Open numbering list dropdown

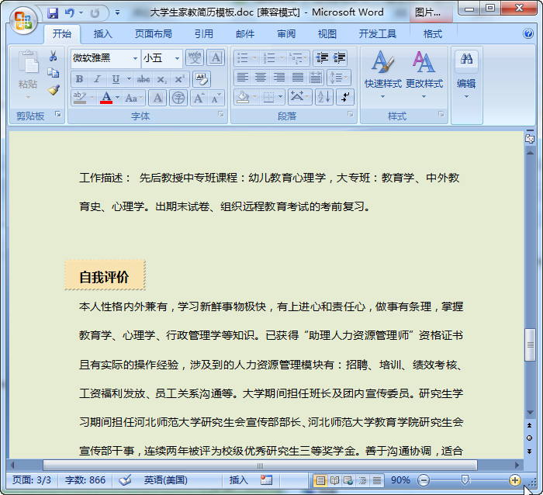(282, 58)
